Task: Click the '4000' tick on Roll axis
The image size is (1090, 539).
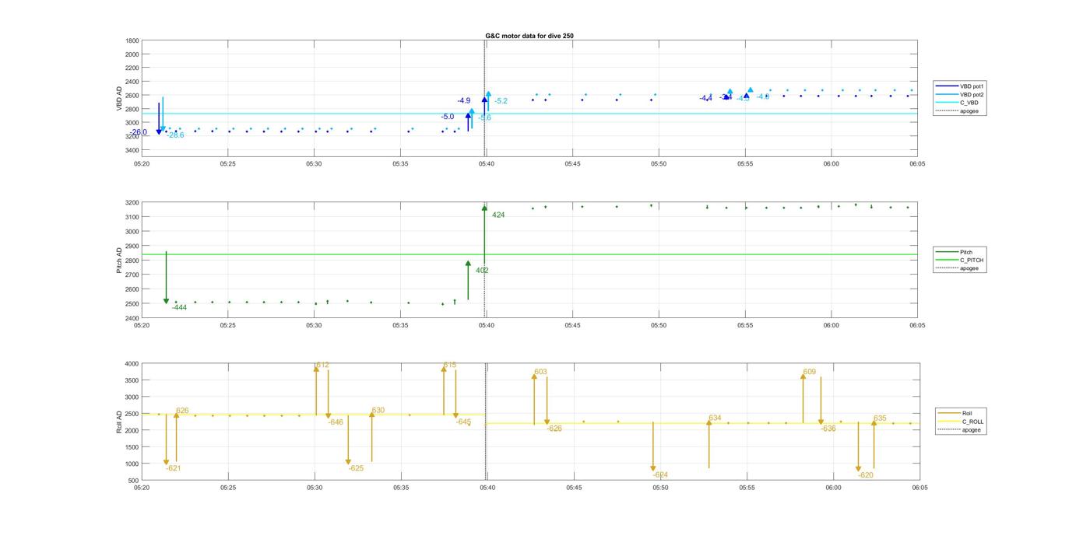Action: pyautogui.click(x=132, y=364)
